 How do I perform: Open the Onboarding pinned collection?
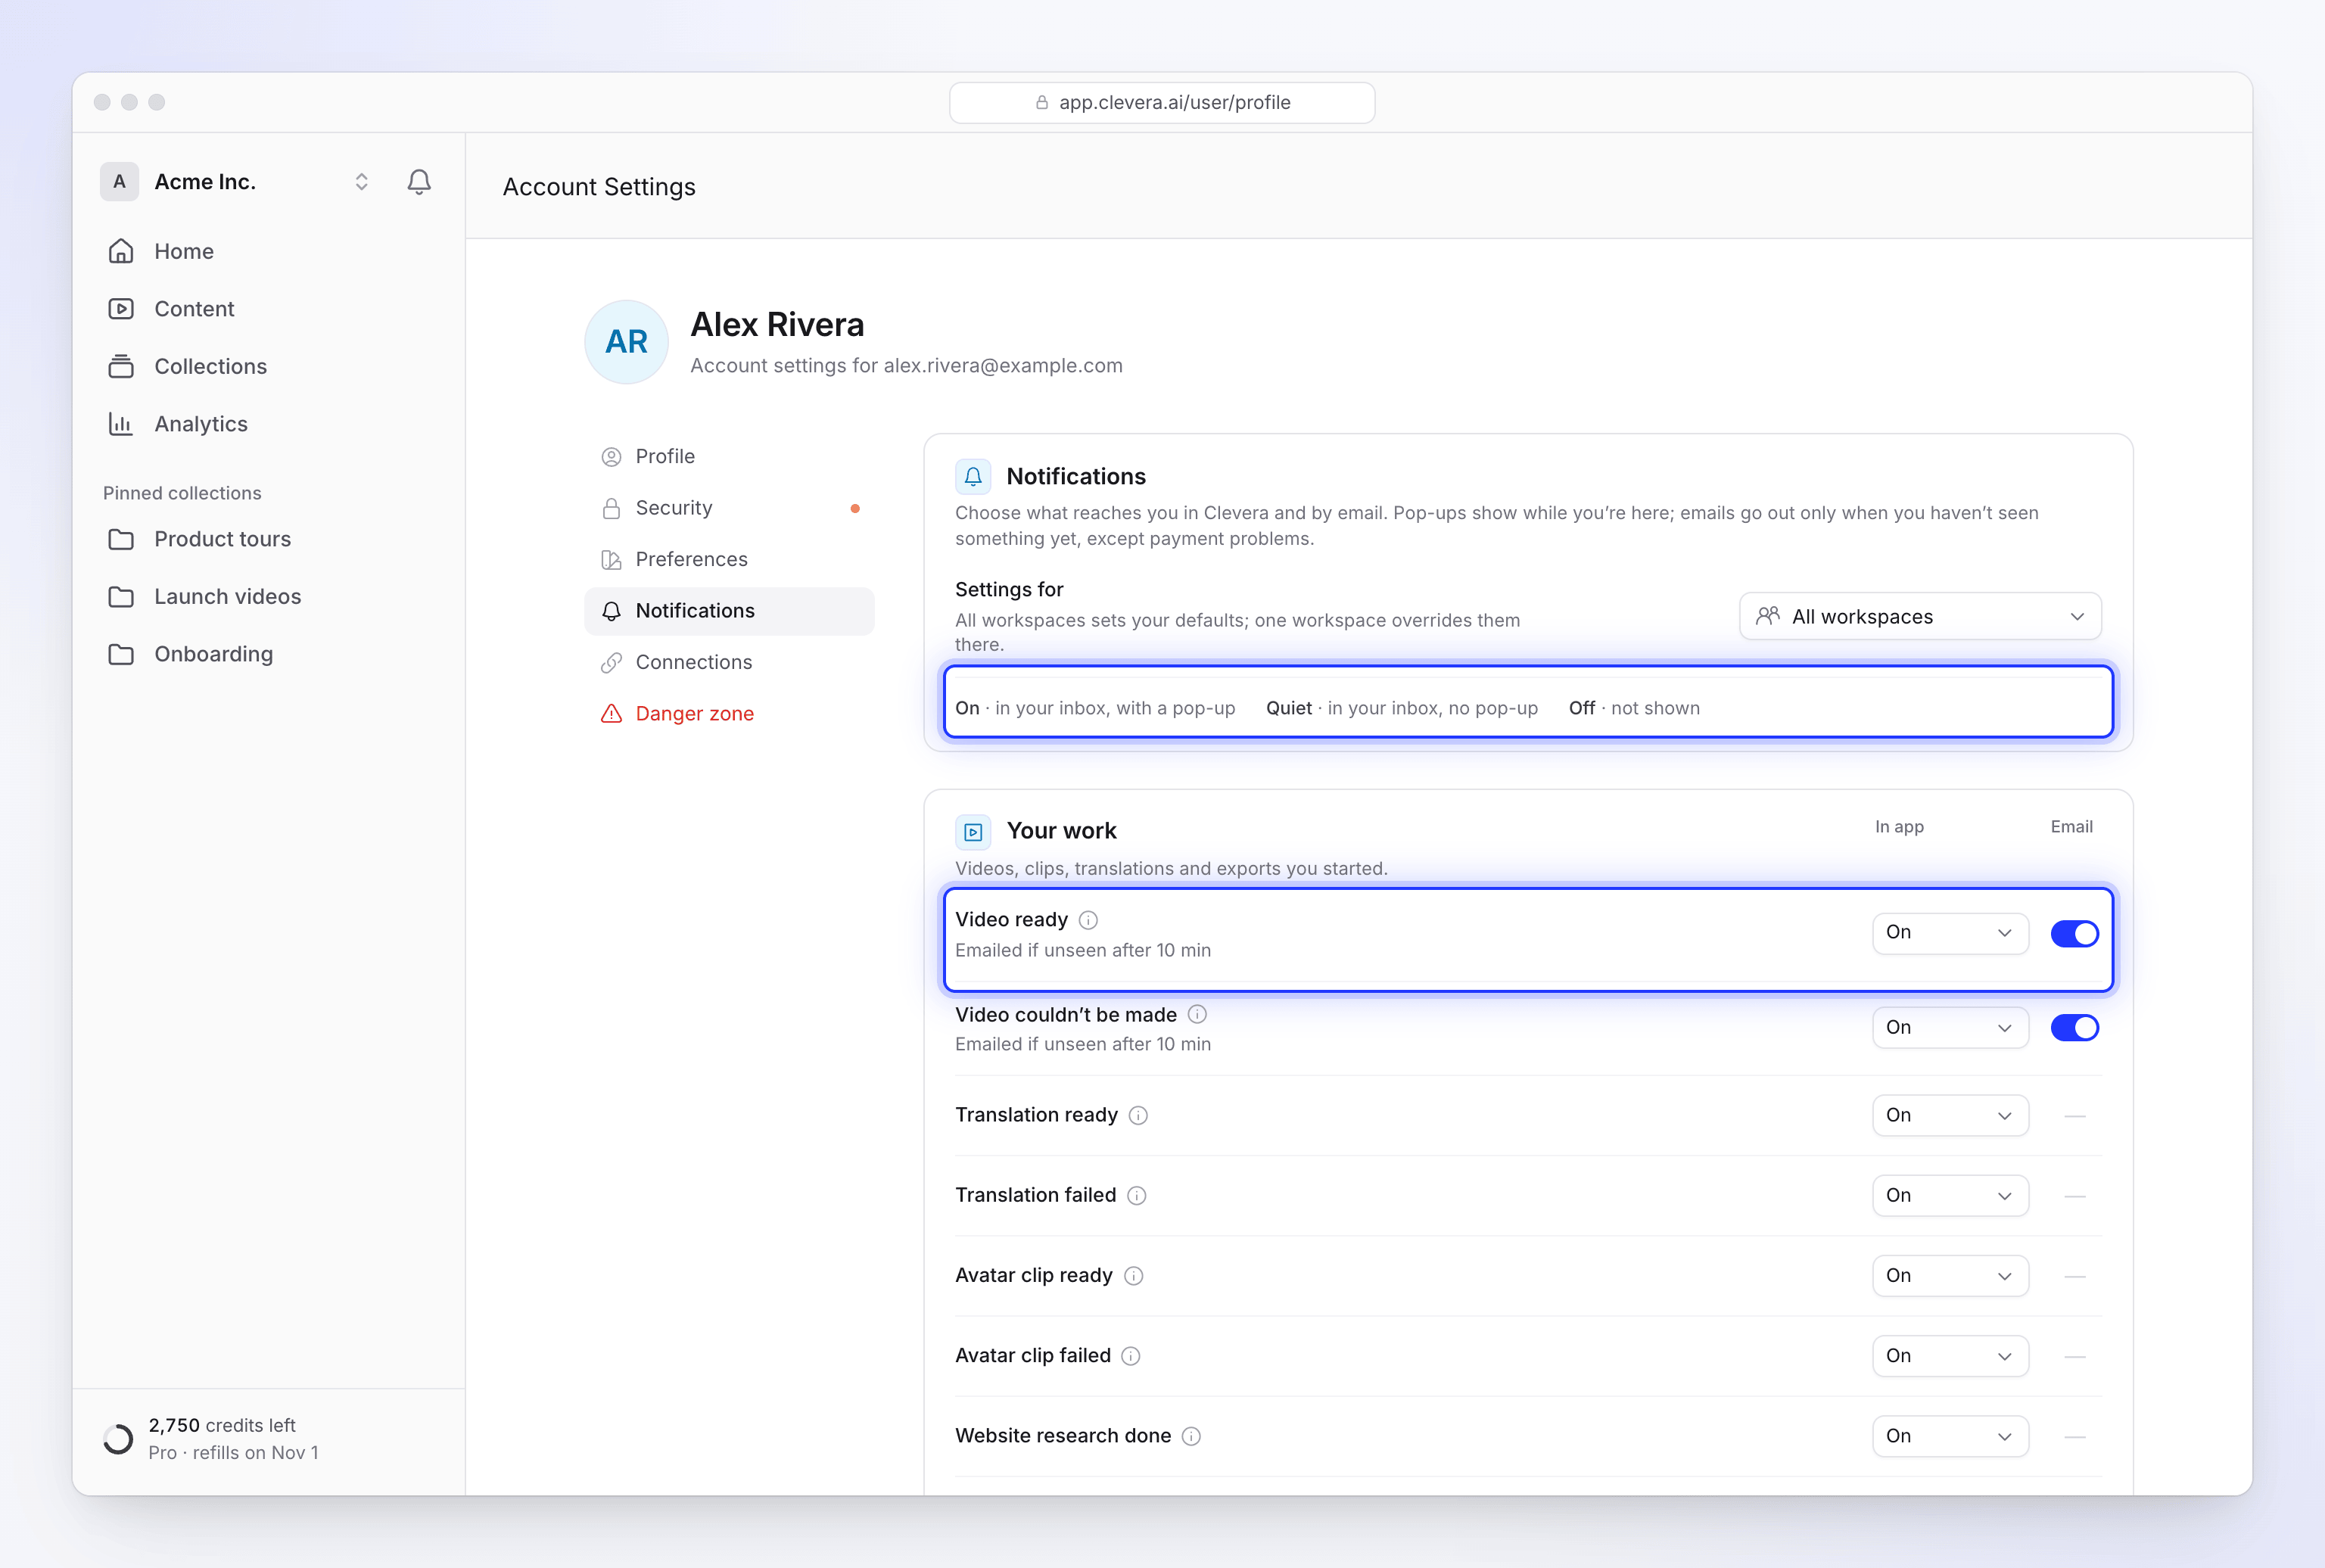(x=269, y=654)
